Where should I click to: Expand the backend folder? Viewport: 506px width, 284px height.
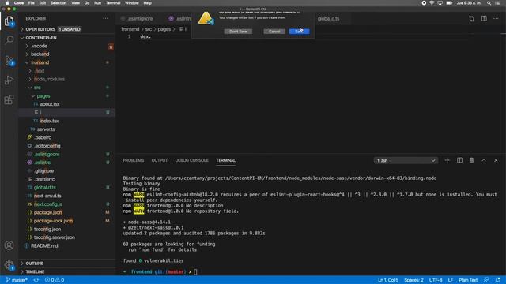(40, 54)
